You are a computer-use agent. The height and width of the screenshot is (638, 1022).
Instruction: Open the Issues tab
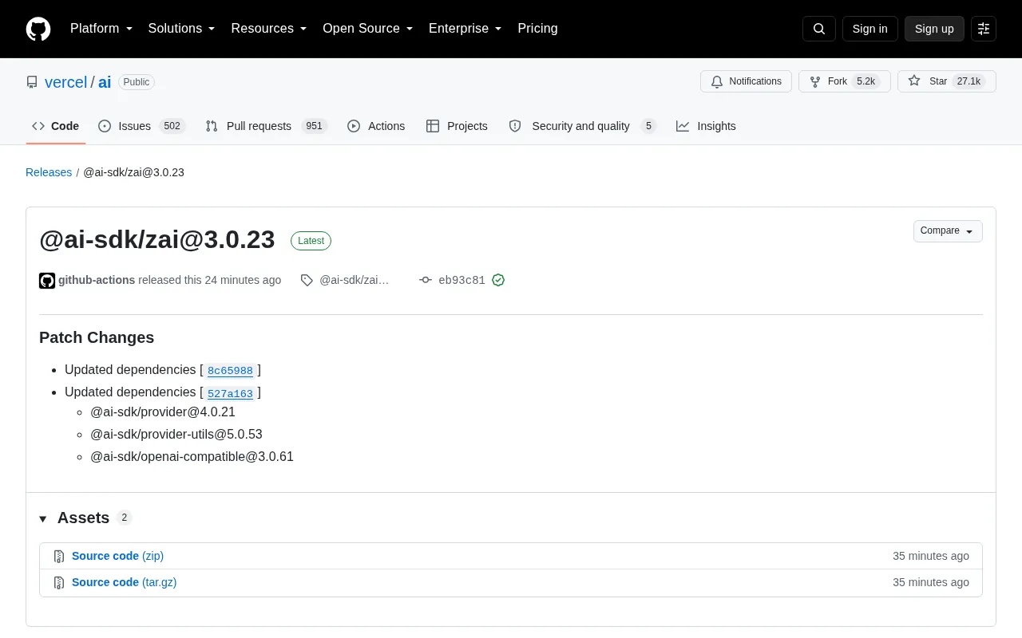[142, 126]
